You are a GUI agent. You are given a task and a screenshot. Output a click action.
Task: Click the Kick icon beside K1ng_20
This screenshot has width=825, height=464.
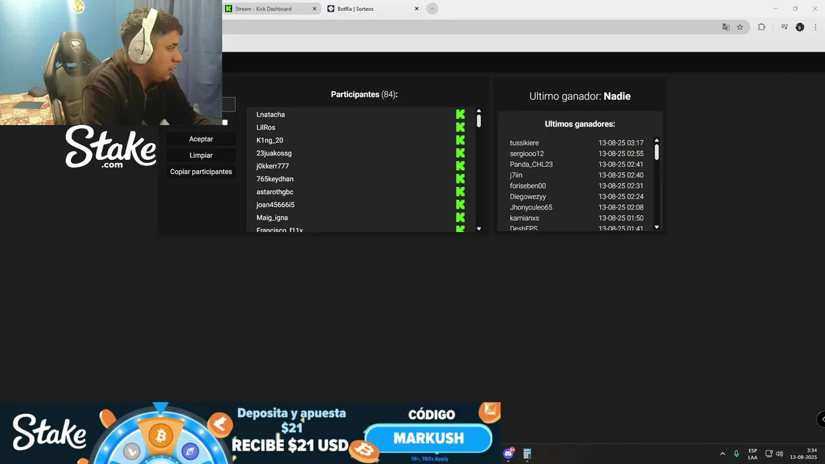[x=460, y=140]
